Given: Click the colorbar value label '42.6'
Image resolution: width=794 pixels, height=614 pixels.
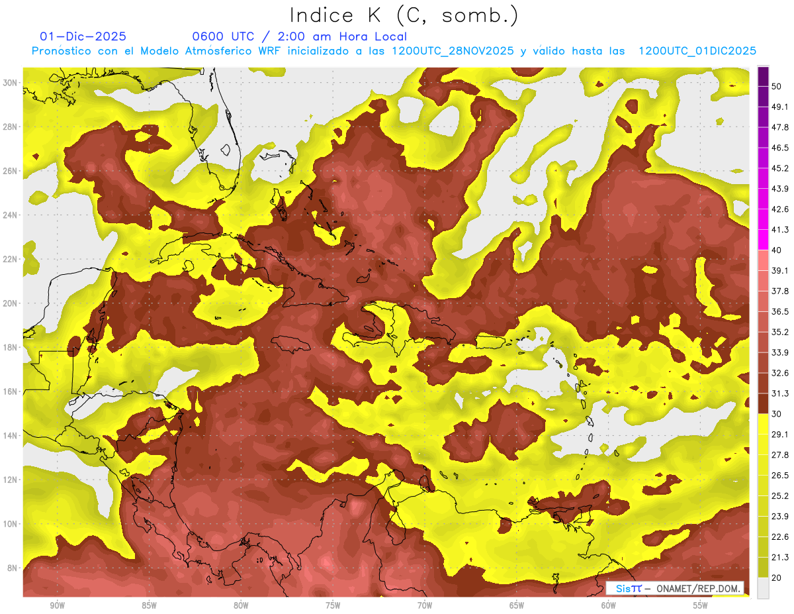Looking at the screenshot, I should [x=780, y=209].
